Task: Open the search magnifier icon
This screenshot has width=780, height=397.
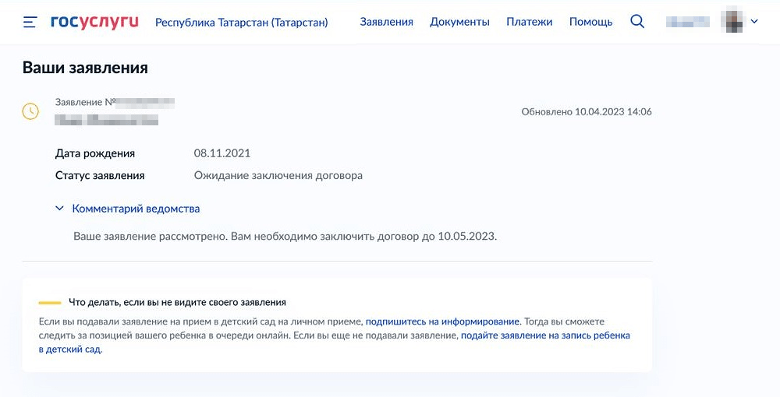Action: 637,22
